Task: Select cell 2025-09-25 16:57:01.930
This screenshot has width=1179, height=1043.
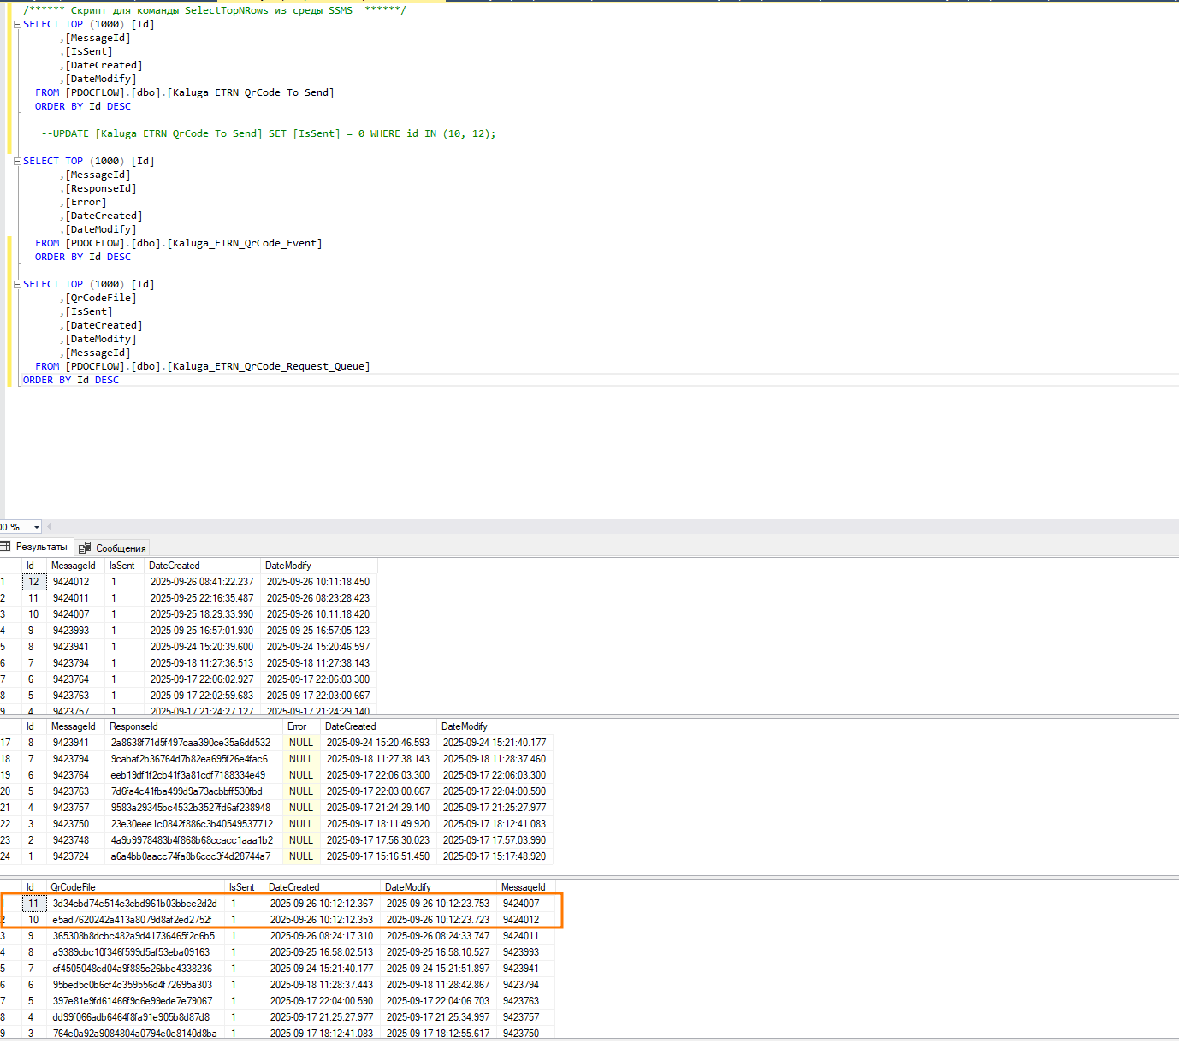Action: [202, 631]
